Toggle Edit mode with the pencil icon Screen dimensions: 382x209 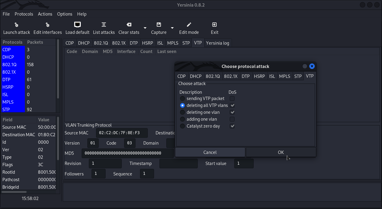point(189,25)
